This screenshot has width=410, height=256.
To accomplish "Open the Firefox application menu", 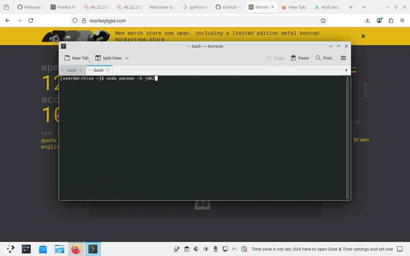I will pyautogui.click(x=402, y=20).
